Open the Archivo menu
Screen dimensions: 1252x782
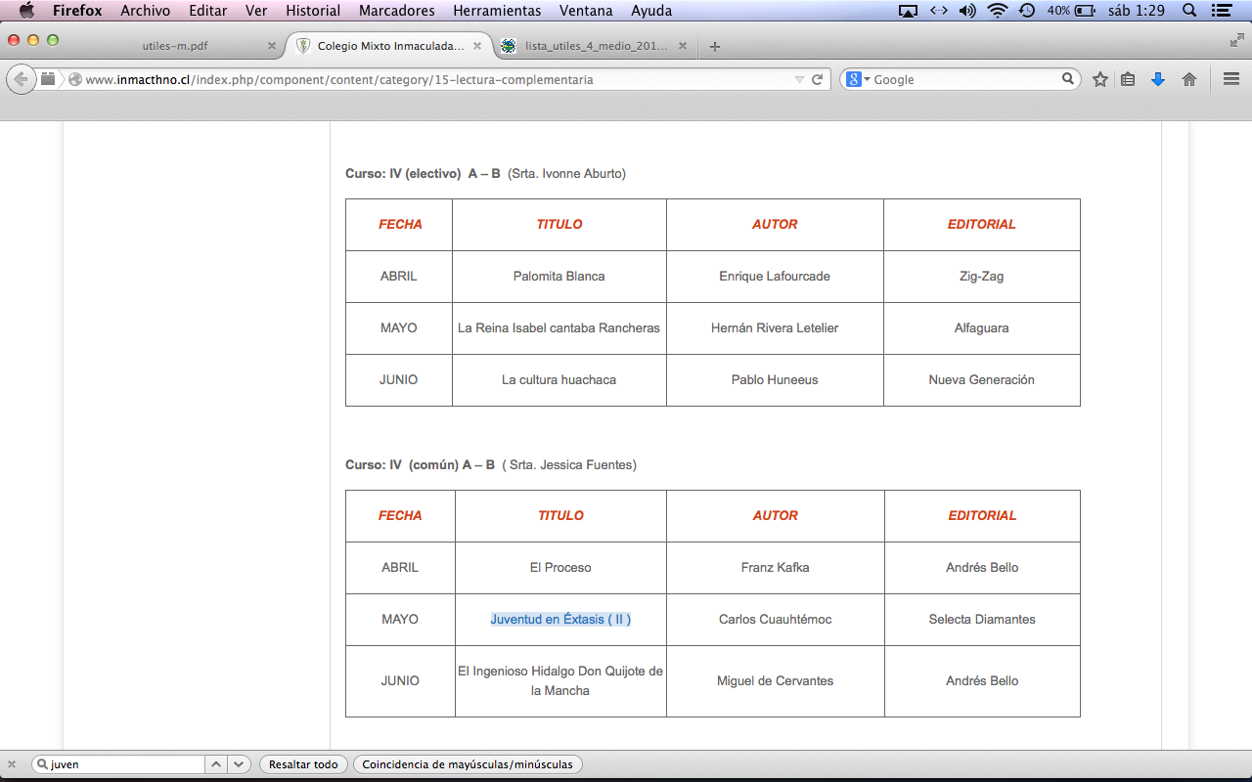pyautogui.click(x=145, y=11)
